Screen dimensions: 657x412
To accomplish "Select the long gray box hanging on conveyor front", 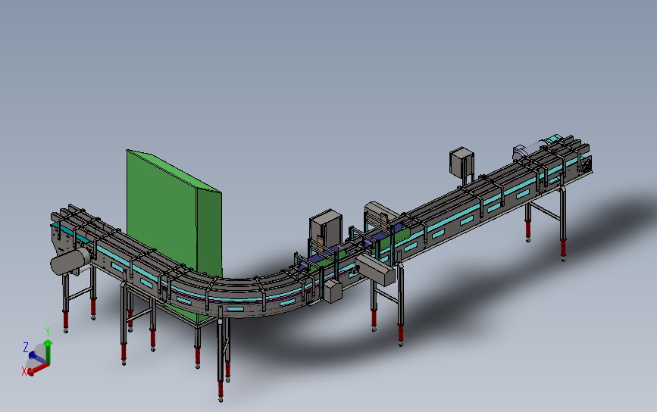I will 375,269.
